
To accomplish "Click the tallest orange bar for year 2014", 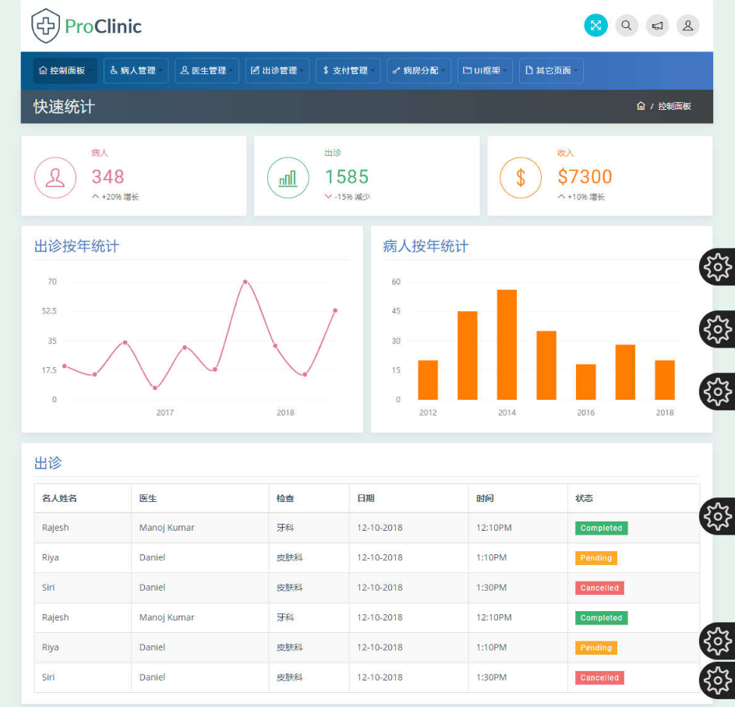I will coord(507,343).
